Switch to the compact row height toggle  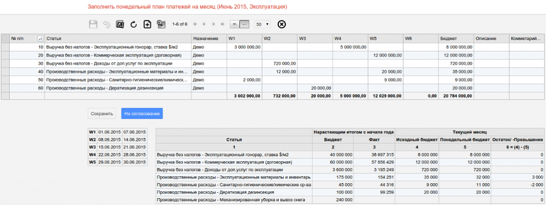pyautogui.click(x=235, y=24)
